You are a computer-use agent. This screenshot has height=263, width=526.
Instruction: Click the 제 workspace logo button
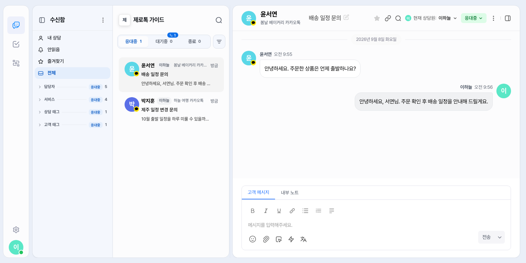pyautogui.click(x=125, y=20)
